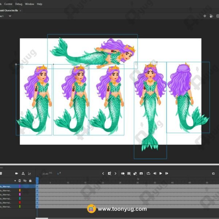The image size is (219, 219).
Task: Click the loop playback icon
Action: (x=149, y=173)
